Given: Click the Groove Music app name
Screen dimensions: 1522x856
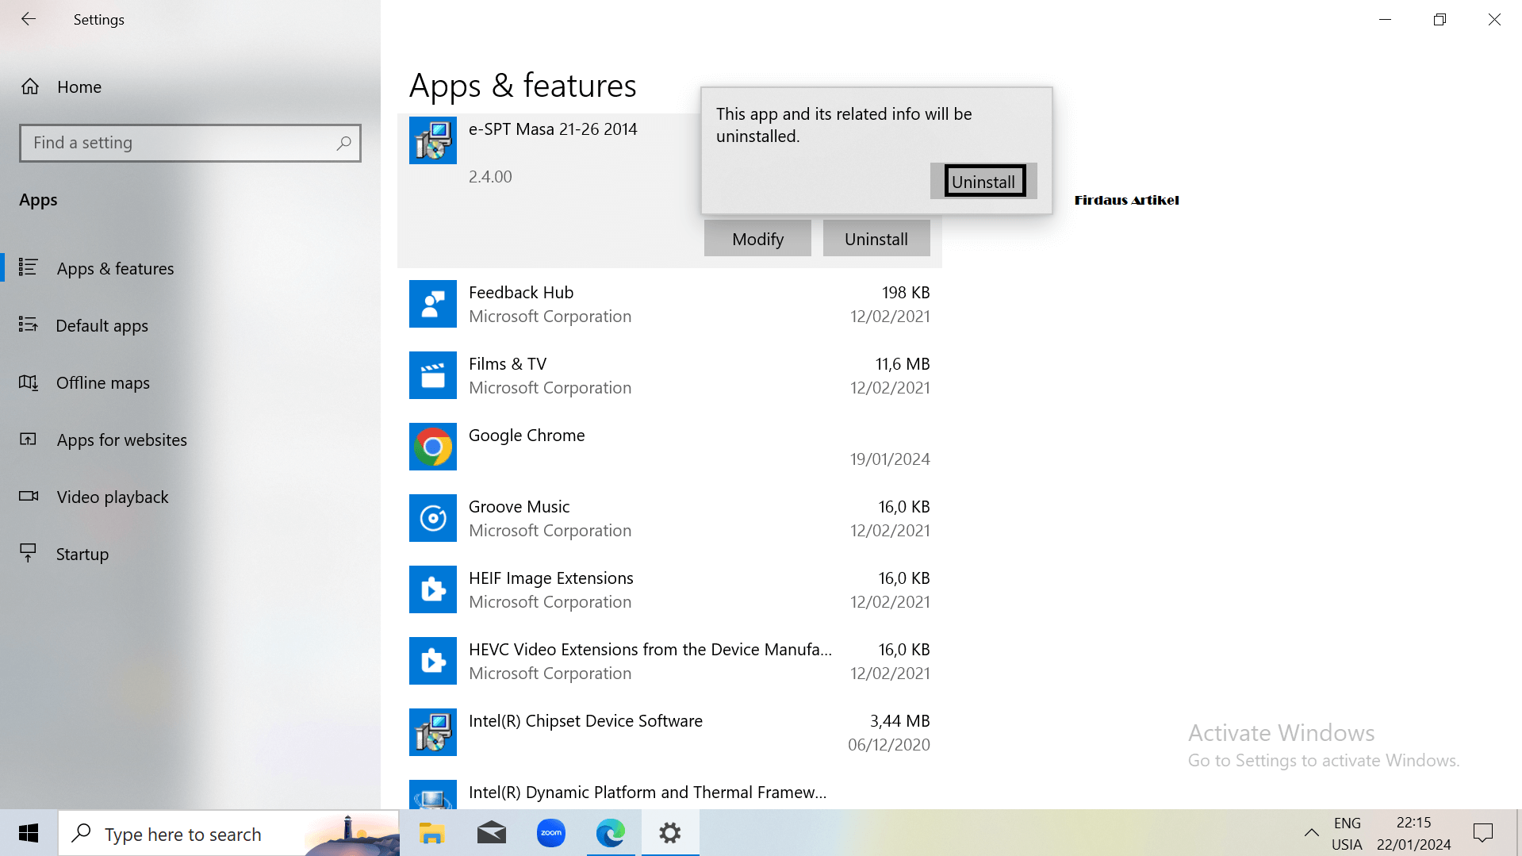Looking at the screenshot, I should click(x=519, y=506).
